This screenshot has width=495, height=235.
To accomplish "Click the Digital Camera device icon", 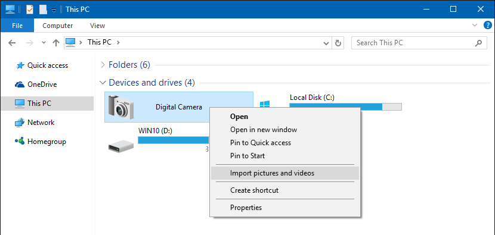I will click(x=121, y=106).
